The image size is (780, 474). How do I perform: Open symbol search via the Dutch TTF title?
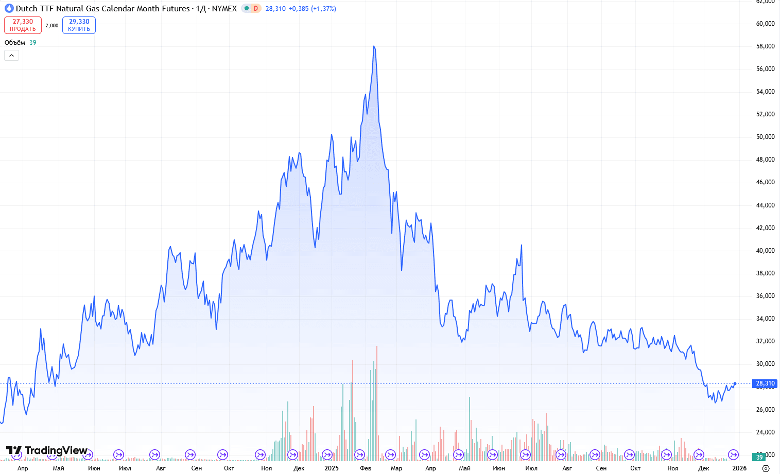[x=102, y=9]
